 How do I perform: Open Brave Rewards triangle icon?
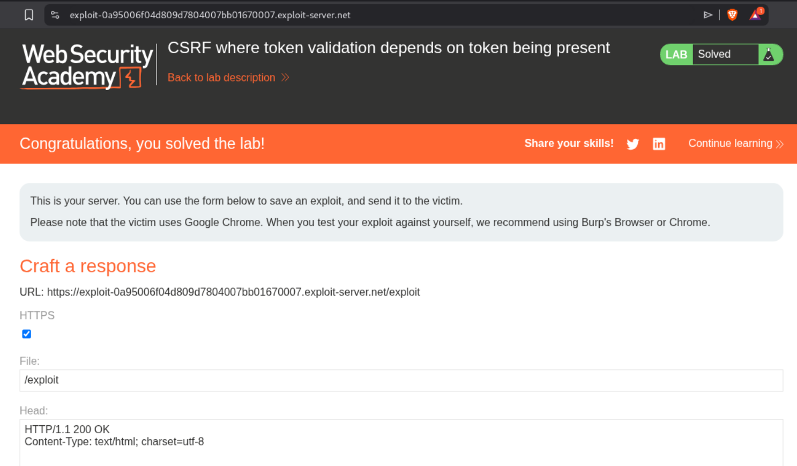click(755, 15)
